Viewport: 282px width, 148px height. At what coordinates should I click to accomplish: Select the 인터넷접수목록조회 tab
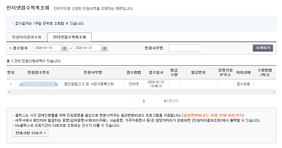coord(69,37)
